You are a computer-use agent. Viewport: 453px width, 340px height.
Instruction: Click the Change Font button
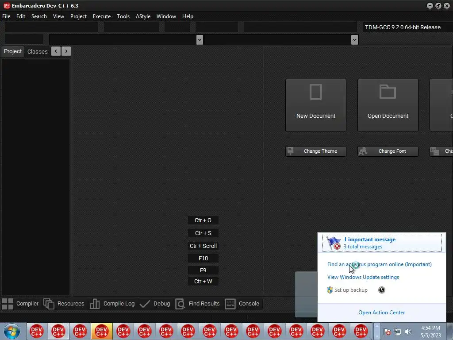coord(388,151)
